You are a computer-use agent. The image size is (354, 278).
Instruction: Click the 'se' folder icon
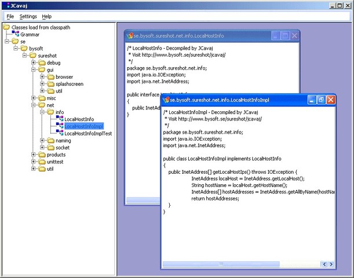pos(15,41)
